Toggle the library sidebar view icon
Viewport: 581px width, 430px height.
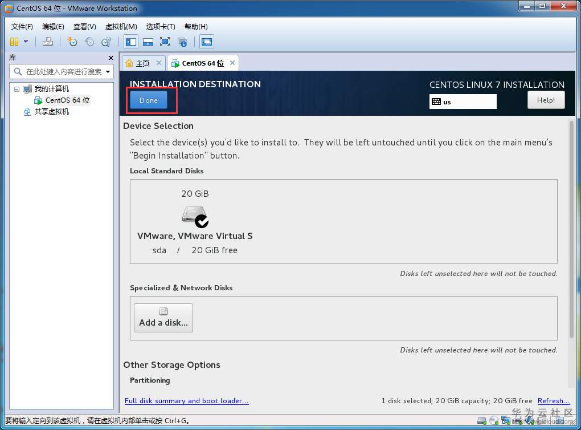(x=131, y=42)
